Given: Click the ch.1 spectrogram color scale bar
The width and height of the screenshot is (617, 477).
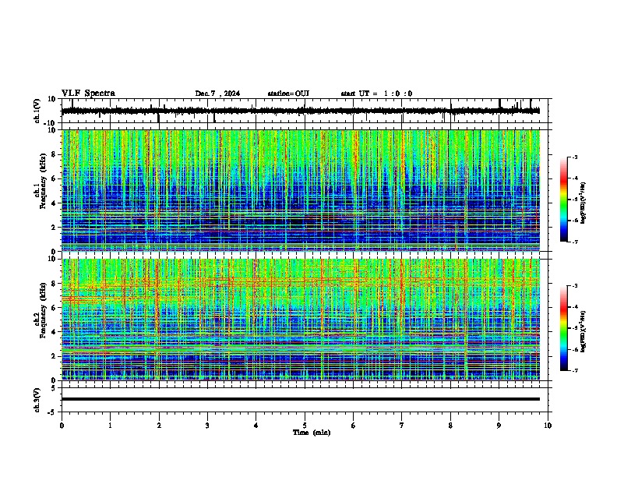Looking at the screenshot, I should (x=564, y=200).
